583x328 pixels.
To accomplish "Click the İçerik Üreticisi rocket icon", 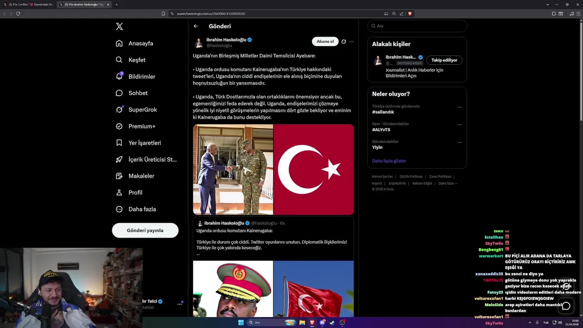I will pyautogui.click(x=119, y=159).
